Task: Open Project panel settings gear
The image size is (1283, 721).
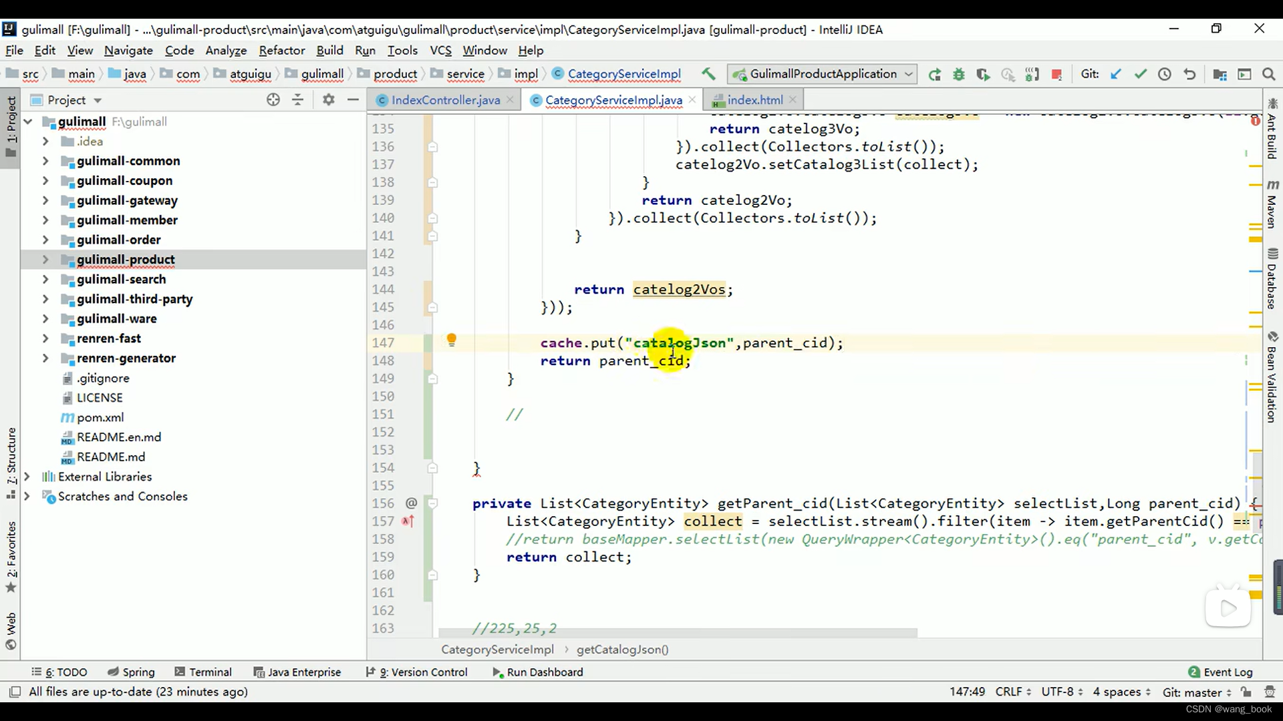Action: [328, 99]
